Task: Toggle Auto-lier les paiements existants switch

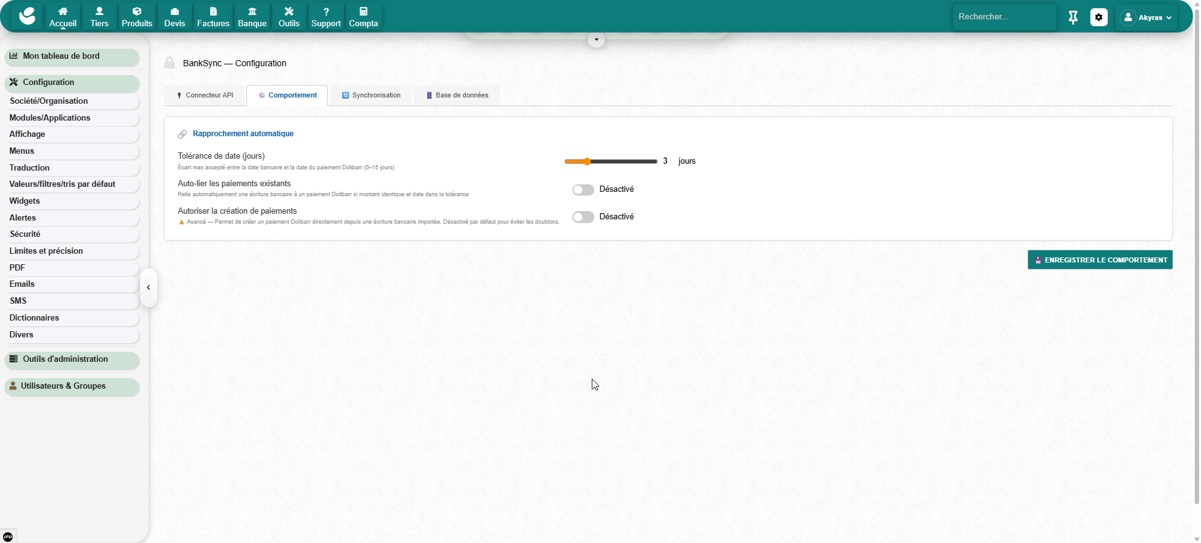Action: [583, 189]
